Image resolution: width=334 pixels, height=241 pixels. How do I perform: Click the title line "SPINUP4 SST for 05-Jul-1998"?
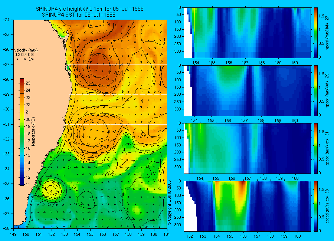click(79, 15)
